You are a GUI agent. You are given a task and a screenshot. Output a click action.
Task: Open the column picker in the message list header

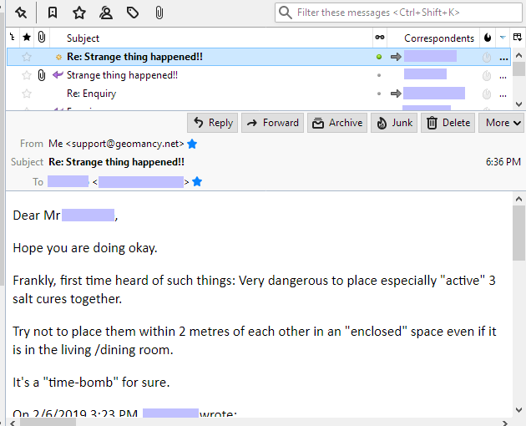click(x=518, y=38)
